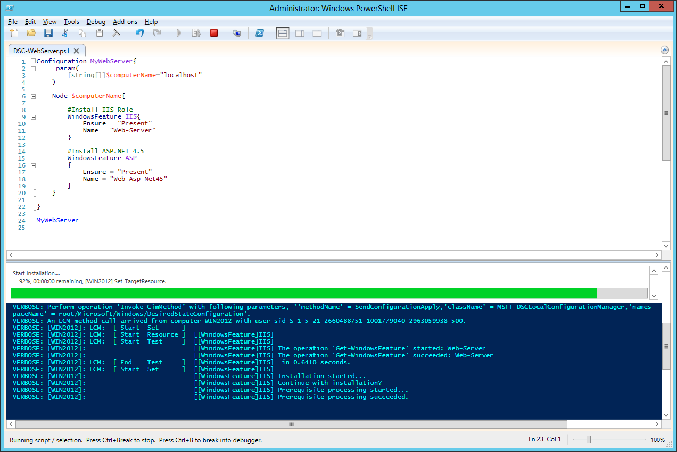Click console horizontal scrollbar thumb
Viewport: 677px width, 452px height.
[x=291, y=424]
